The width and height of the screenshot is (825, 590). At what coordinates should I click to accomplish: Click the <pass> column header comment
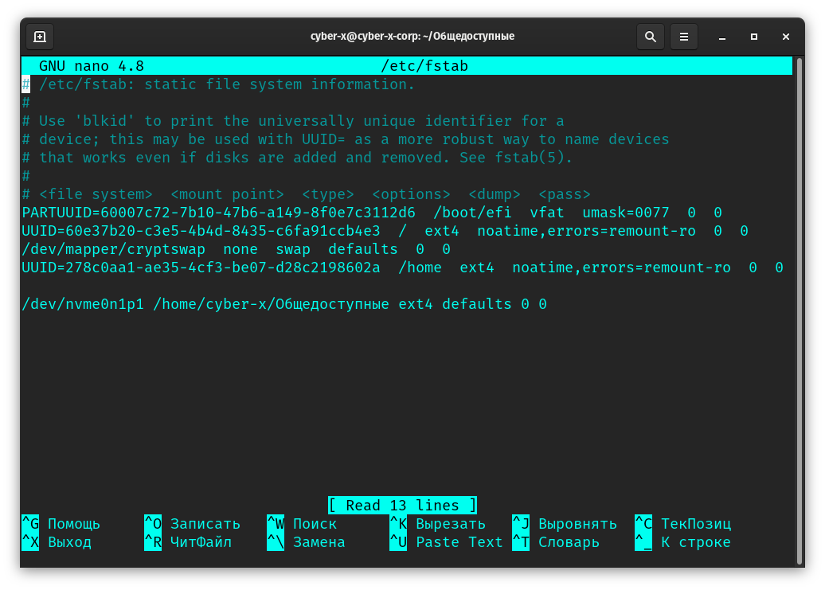coord(564,194)
